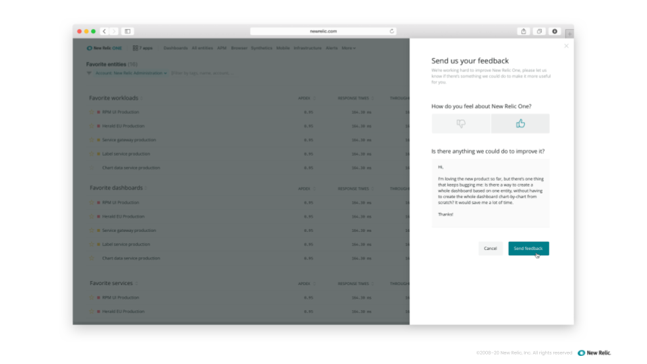The height and width of the screenshot is (364, 647).
Task: Go to Browser in top navigation
Action: click(x=239, y=49)
